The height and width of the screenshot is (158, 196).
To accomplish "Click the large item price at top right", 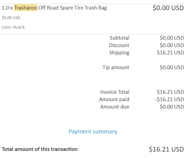I will click(168, 8).
